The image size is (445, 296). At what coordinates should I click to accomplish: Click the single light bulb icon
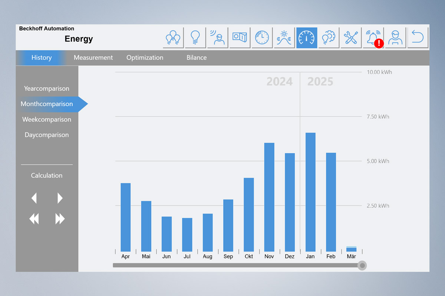click(195, 38)
